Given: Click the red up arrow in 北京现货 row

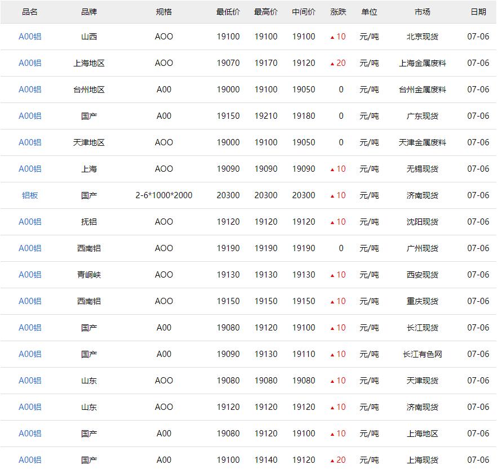Looking at the screenshot, I should 332,37.
